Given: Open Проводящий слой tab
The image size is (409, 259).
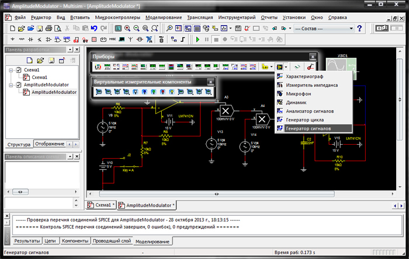Looking at the screenshot, I should coord(112,241).
